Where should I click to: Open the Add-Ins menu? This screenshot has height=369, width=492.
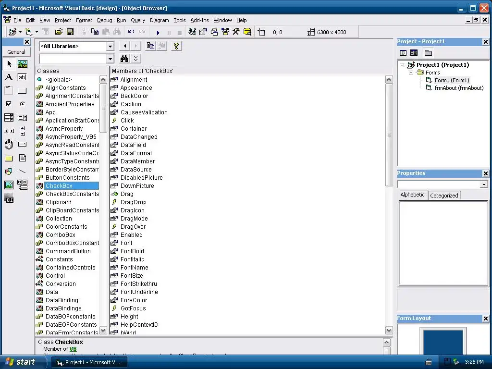(x=199, y=20)
